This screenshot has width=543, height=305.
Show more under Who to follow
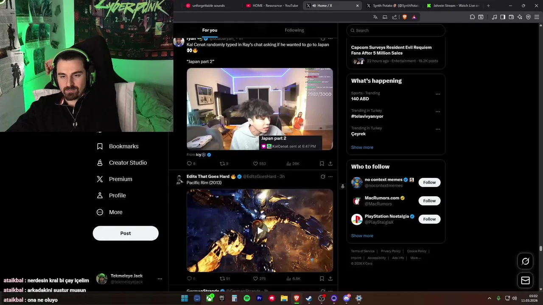pyautogui.click(x=362, y=236)
